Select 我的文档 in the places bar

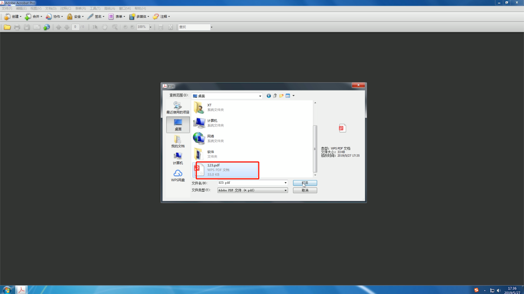coord(178,141)
